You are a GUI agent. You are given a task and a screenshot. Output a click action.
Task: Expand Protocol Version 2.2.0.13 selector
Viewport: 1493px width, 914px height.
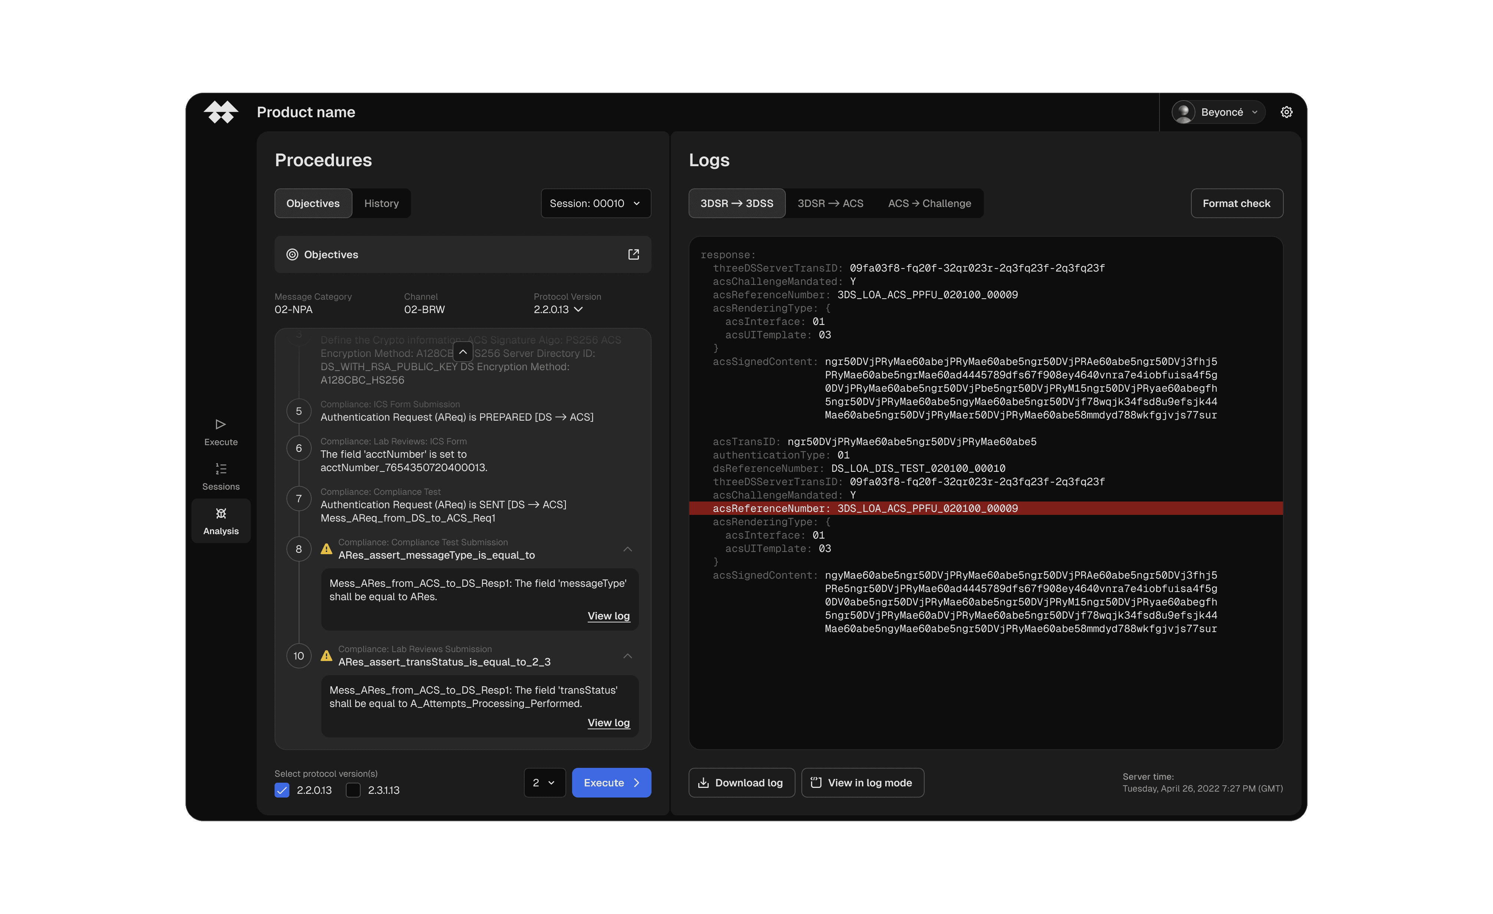pyautogui.click(x=558, y=309)
